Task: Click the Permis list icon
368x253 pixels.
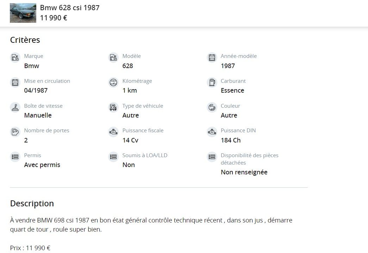Action: pyautogui.click(x=15, y=157)
